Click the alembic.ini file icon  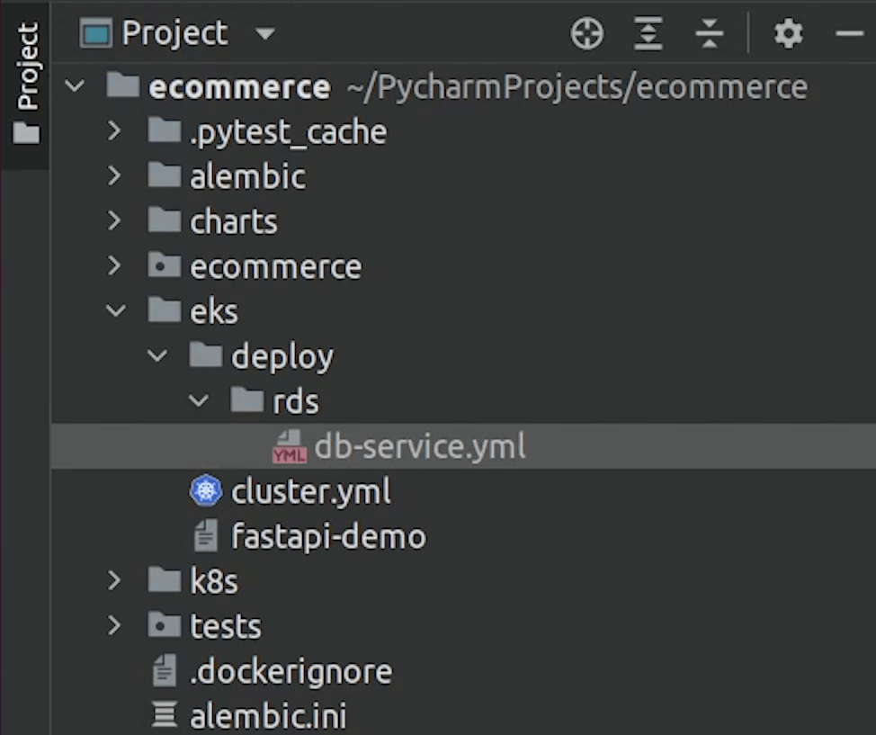(x=165, y=716)
